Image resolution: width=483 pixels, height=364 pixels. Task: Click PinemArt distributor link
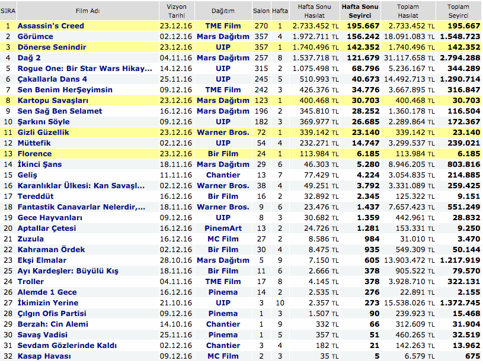[x=223, y=228]
